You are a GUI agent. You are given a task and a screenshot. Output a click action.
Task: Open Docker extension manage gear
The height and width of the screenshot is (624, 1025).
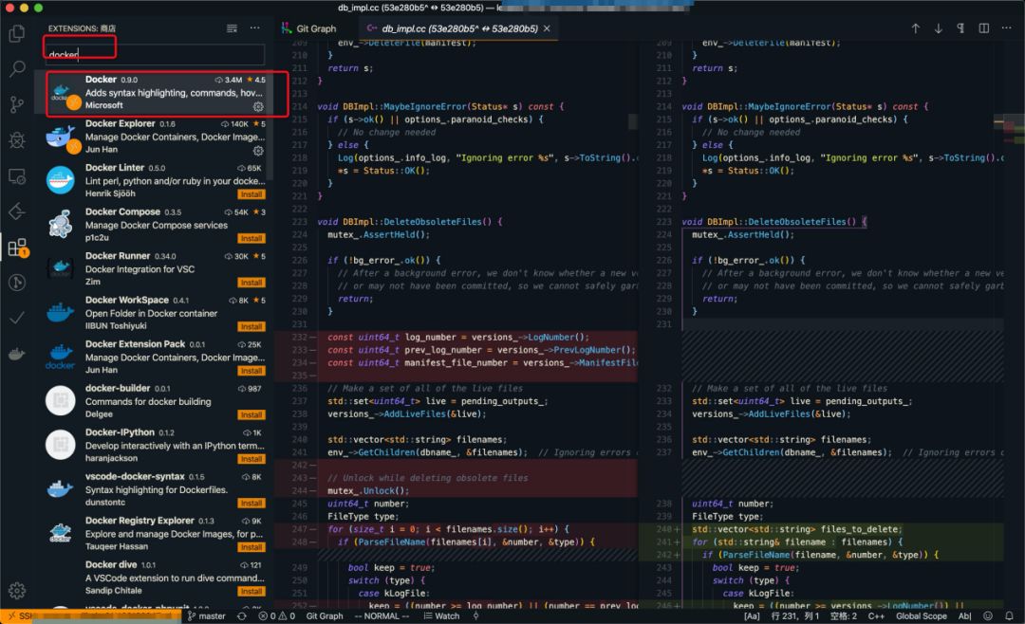pos(258,106)
